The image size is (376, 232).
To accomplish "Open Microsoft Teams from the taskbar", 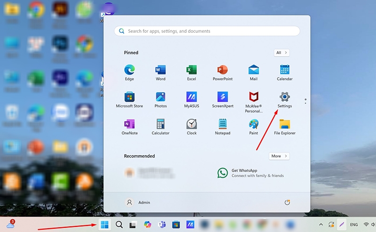I will (162, 225).
